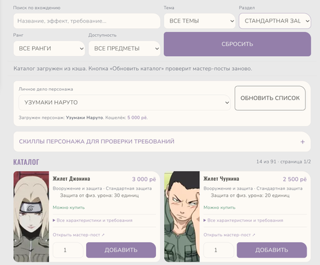Open master post link for Жилет Чуунина
The image size is (320, 265).
(x=229, y=235)
